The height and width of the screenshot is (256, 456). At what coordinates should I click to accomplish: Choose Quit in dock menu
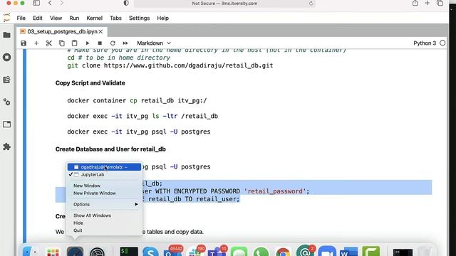pos(78,230)
